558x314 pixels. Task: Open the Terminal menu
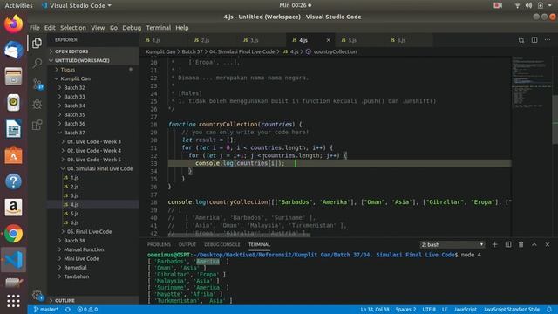click(x=159, y=28)
